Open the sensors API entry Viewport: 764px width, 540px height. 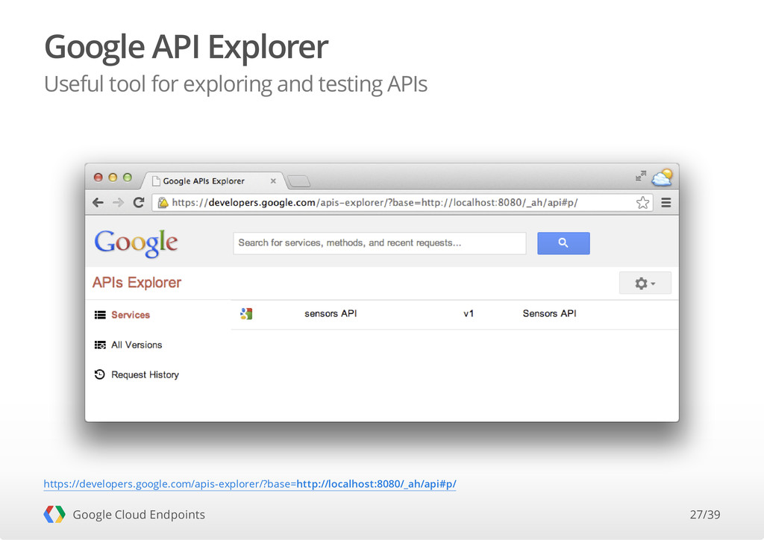click(331, 313)
